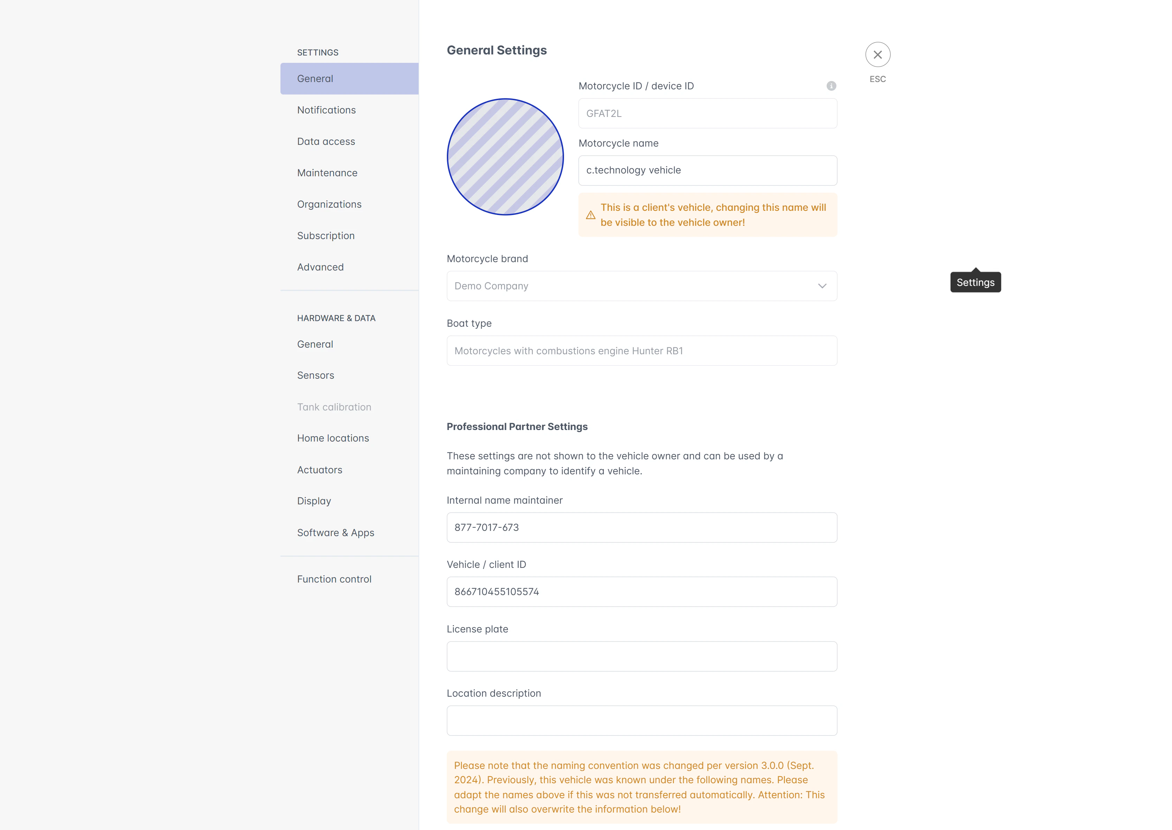Click the Motorcycle name input field
1172x830 pixels.
[x=707, y=171]
